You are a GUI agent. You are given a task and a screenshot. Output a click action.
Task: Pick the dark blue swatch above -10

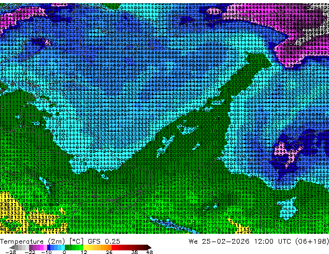[49, 247]
